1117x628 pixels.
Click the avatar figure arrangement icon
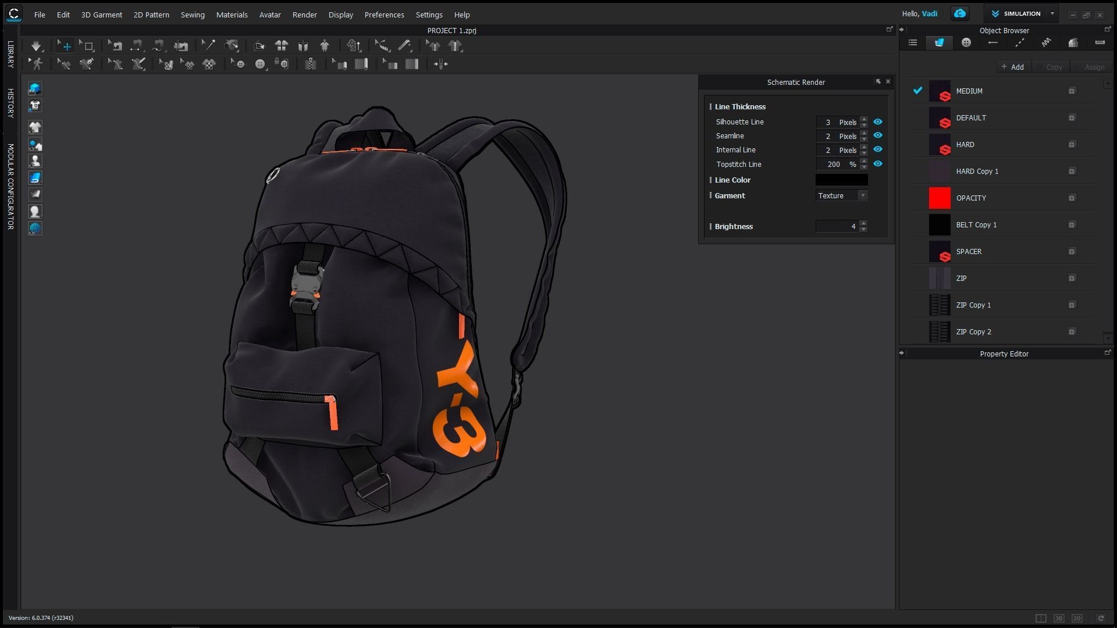[325, 45]
